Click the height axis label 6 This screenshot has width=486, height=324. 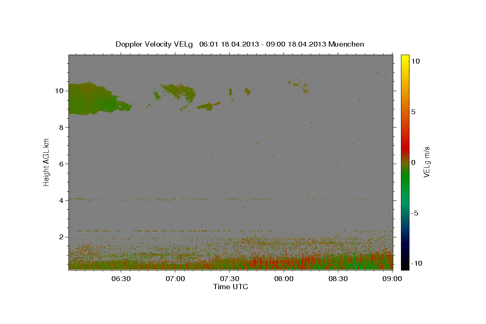pyautogui.click(x=62, y=164)
